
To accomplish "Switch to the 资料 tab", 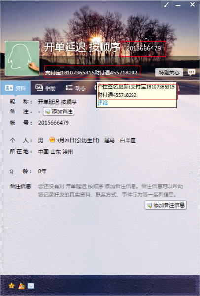I will point(15,88).
